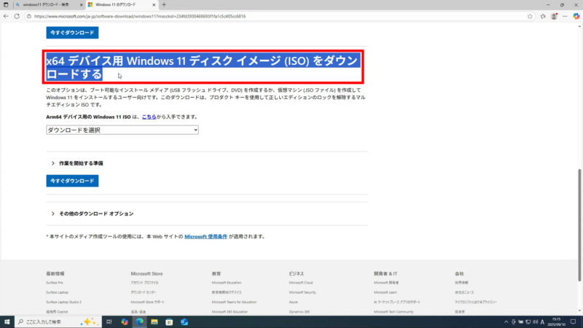Click 'こちら' link for Arm64 ISO
This screenshot has height=328, width=583.
pyautogui.click(x=149, y=116)
